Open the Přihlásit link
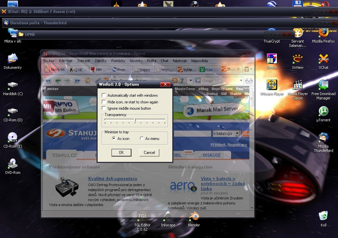Viewport: 338px width, 238px height. pyautogui.click(x=218, y=145)
